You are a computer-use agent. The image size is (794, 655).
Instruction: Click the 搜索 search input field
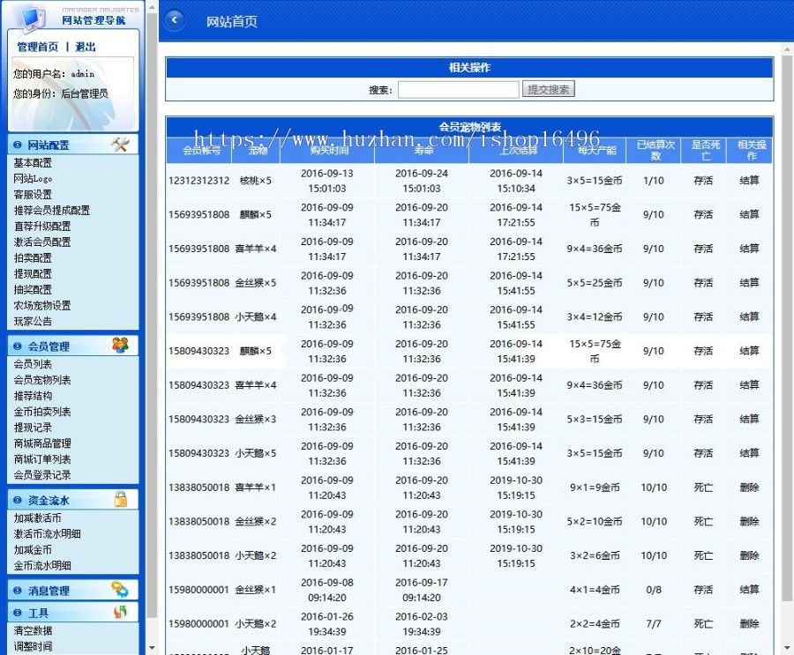click(458, 90)
